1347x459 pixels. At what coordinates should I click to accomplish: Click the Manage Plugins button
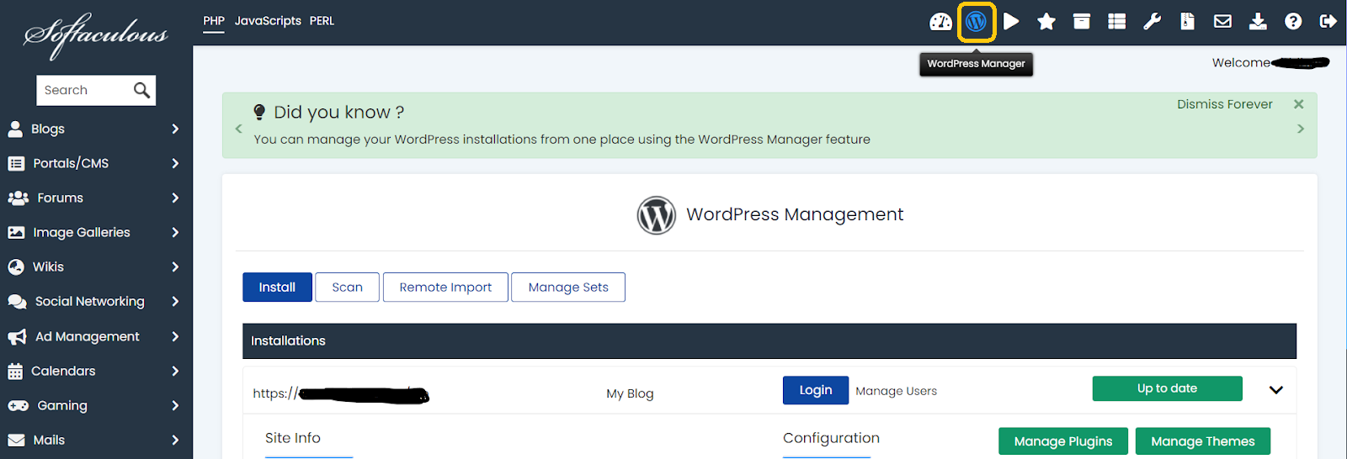1063,441
